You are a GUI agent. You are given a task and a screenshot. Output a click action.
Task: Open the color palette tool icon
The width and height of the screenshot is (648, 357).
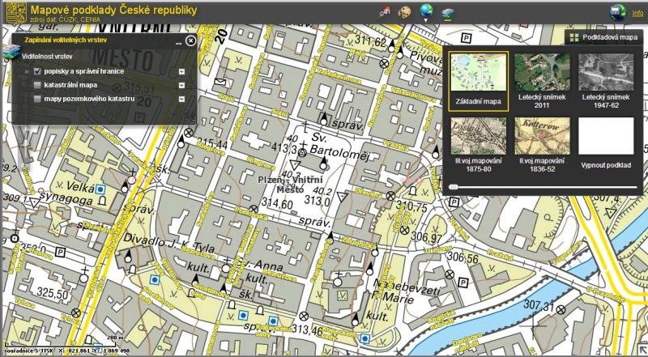click(x=405, y=11)
